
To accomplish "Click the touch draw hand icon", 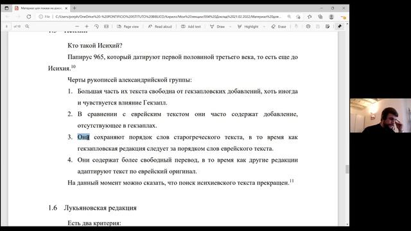I will [297, 26].
